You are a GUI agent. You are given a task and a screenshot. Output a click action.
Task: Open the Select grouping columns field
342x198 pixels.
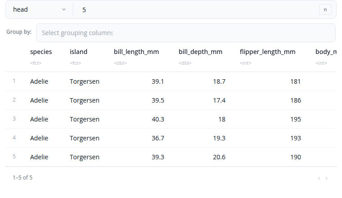pos(185,33)
